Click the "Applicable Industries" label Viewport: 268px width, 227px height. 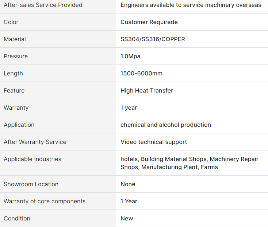point(32,159)
